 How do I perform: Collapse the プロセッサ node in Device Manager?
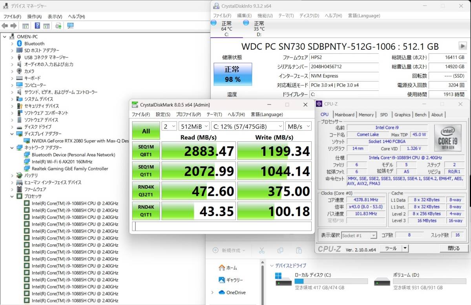click(11, 196)
